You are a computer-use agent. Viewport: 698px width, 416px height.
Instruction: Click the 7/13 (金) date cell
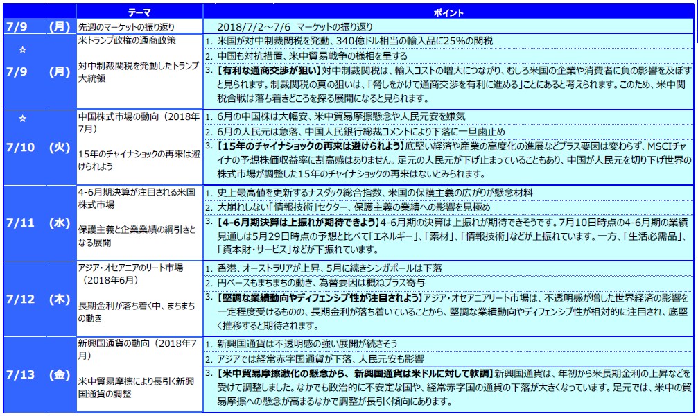tap(37, 374)
